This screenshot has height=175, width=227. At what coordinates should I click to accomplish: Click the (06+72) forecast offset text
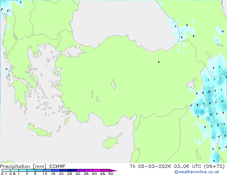click(x=214, y=166)
